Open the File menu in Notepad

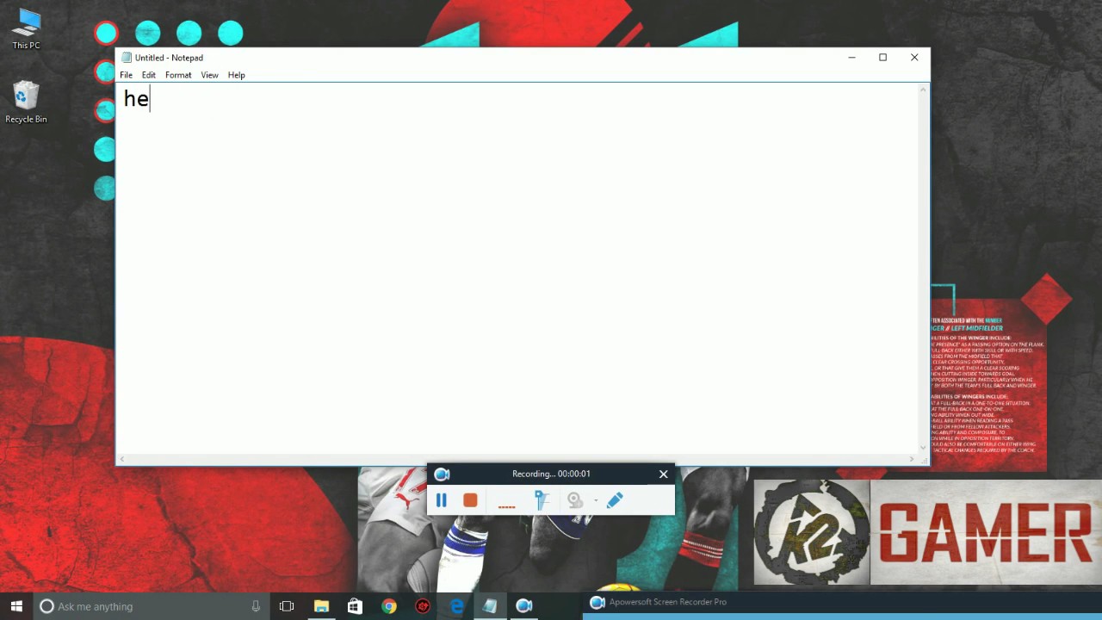[126, 75]
